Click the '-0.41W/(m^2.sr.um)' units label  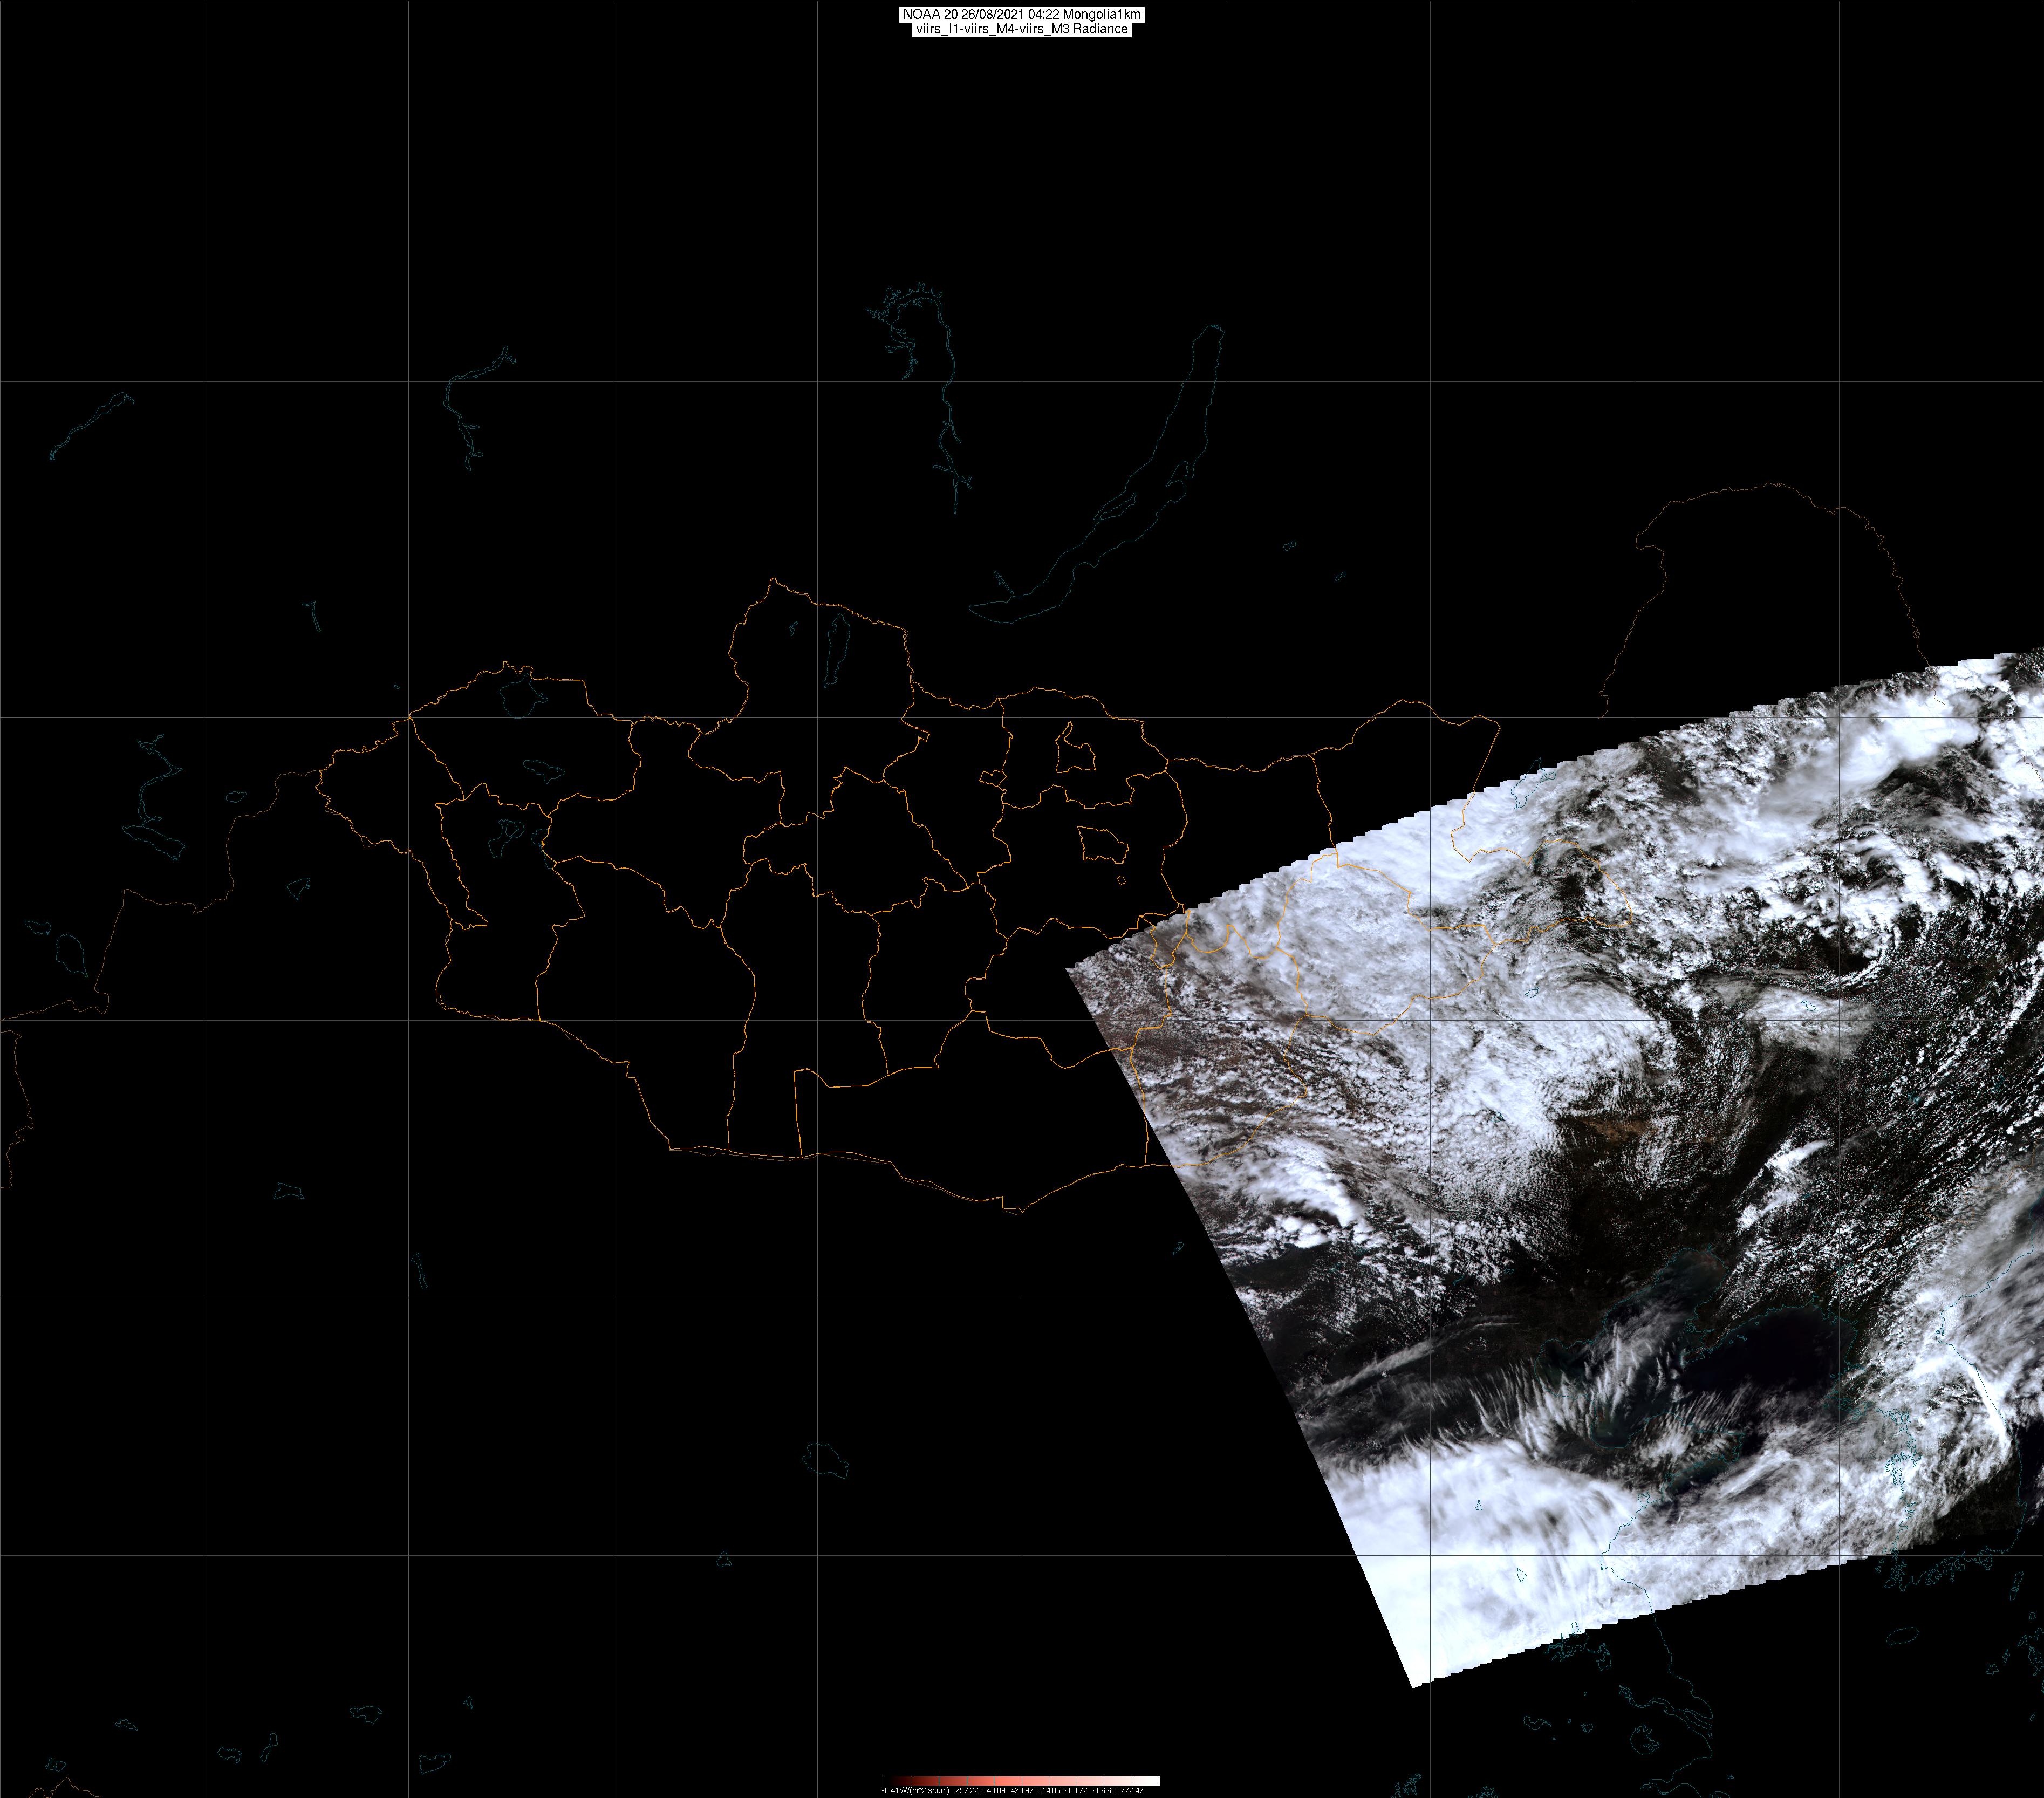[x=915, y=1790]
